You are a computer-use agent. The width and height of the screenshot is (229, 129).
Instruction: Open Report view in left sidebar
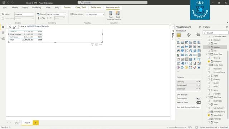(x=3, y=27)
